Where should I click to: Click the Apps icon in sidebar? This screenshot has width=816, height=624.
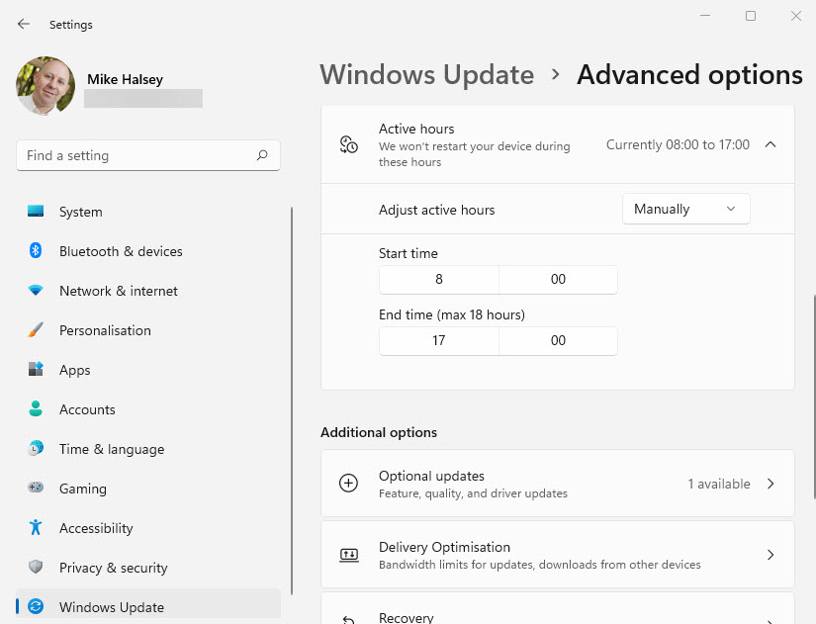(x=36, y=370)
